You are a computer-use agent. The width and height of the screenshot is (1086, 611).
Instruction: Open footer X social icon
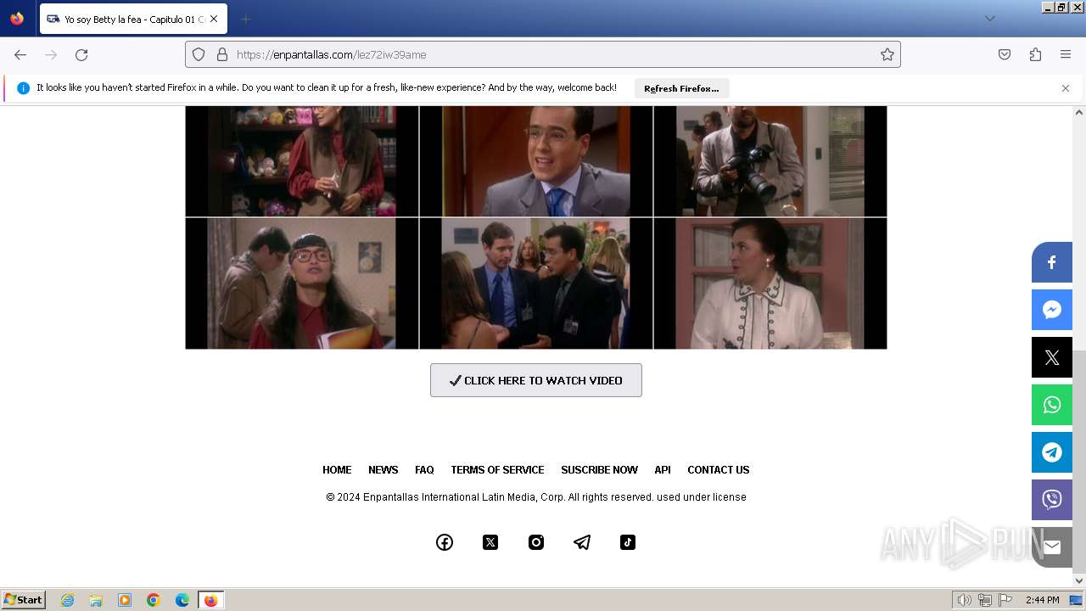(490, 542)
